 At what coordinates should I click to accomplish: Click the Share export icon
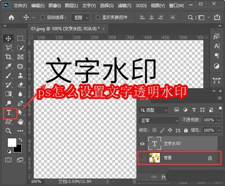[217, 17]
